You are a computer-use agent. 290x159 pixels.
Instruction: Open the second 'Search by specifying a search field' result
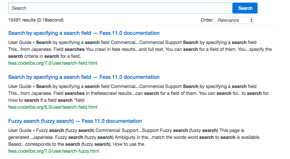pyautogui.click(x=84, y=77)
